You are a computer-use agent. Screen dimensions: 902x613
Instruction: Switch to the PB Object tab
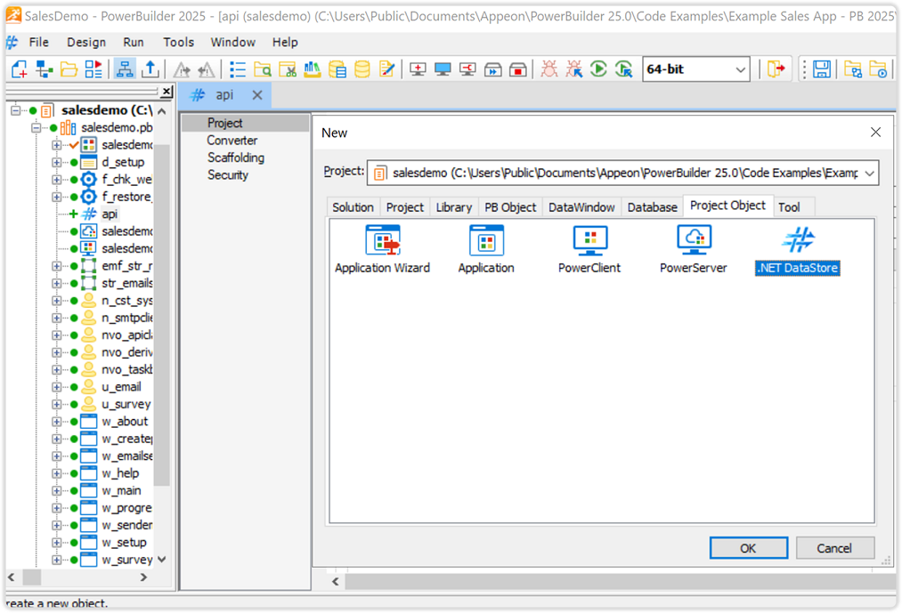(x=509, y=207)
